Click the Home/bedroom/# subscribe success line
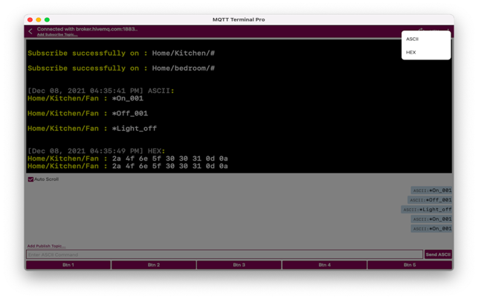 (121, 68)
